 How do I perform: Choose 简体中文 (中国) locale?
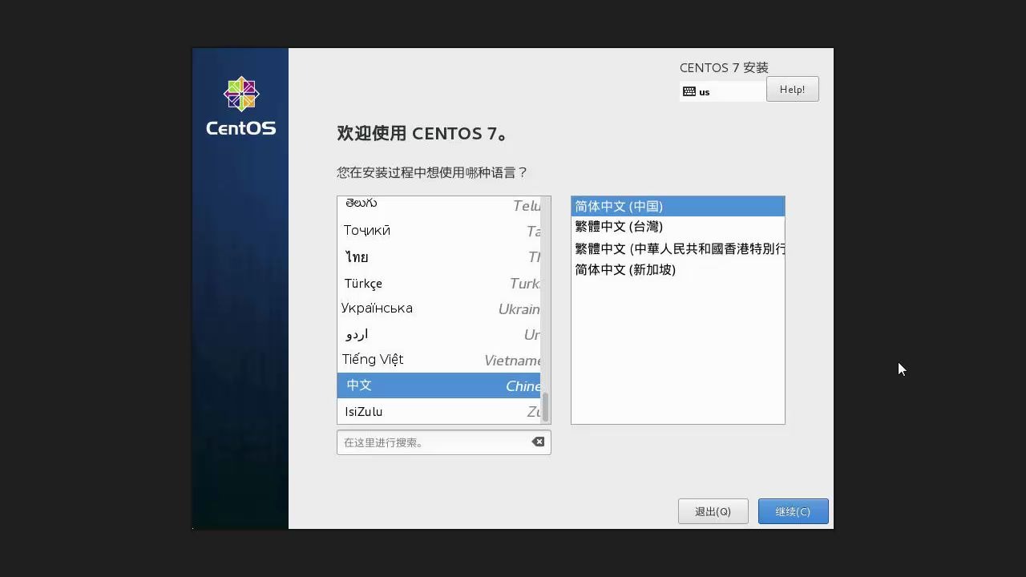tap(677, 206)
